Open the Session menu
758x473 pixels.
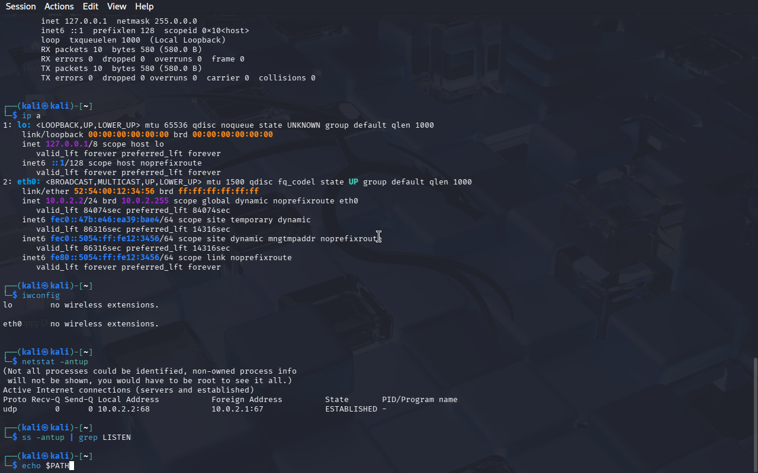pyautogui.click(x=21, y=7)
